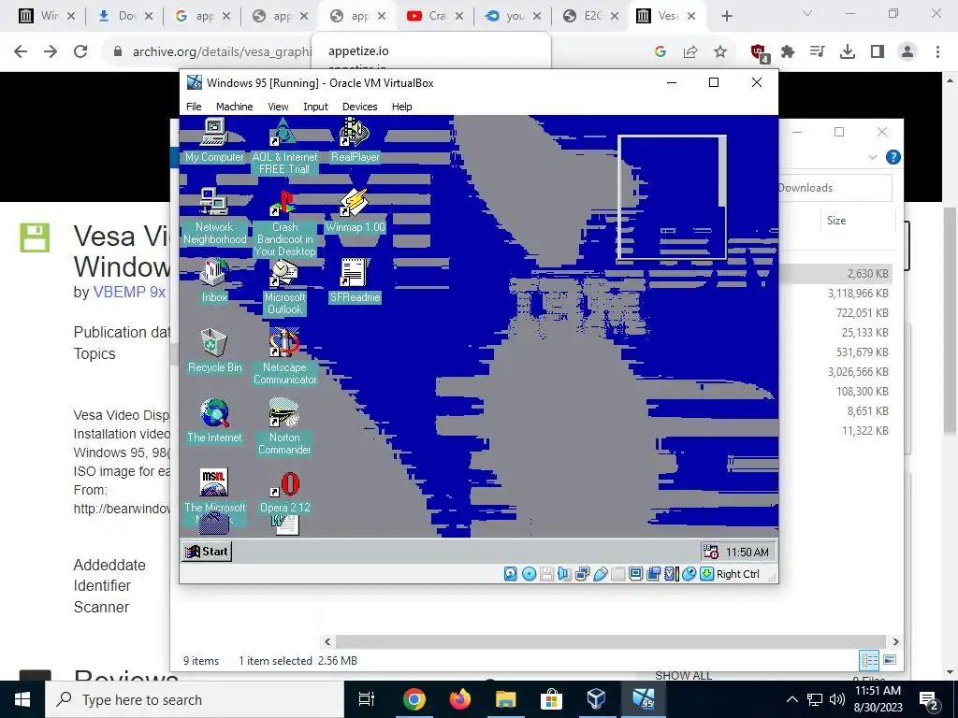
Task: Open Firefox from the Windows taskbar
Action: click(460, 699)
